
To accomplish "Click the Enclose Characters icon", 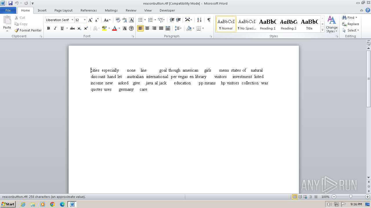I will point(131,28).
